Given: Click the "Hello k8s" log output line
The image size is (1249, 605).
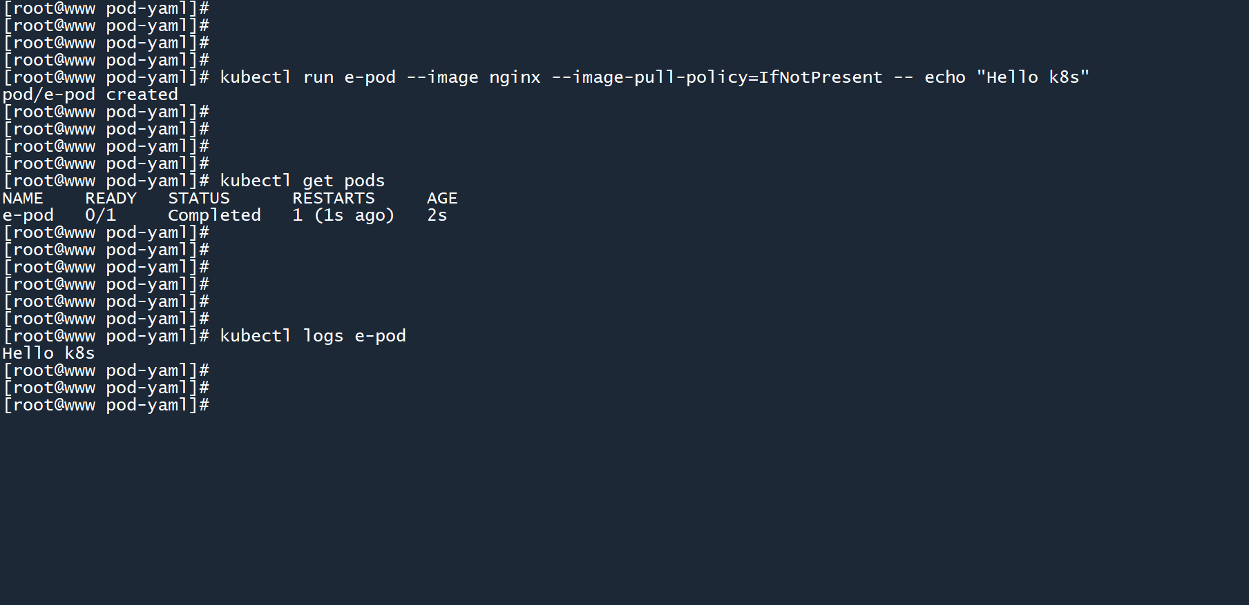Looking at the screenshot, I should click(48, 353).
